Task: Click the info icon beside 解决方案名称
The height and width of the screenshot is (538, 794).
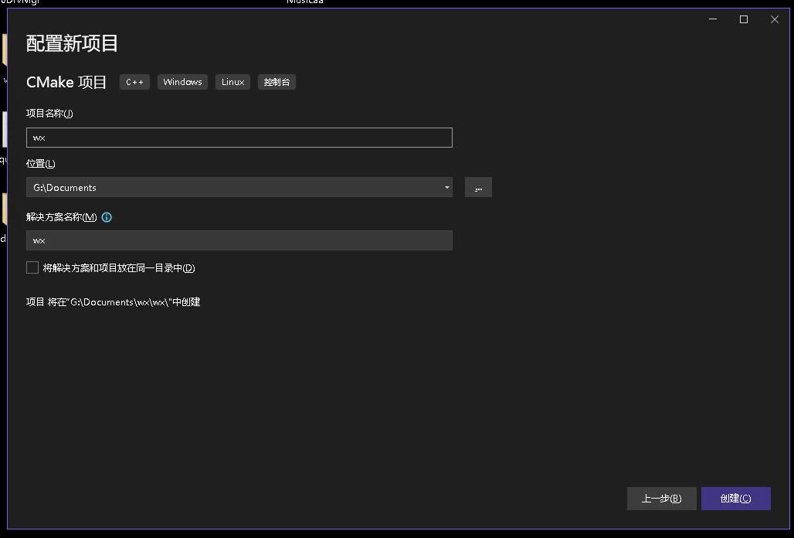Action: pos(107,217)
